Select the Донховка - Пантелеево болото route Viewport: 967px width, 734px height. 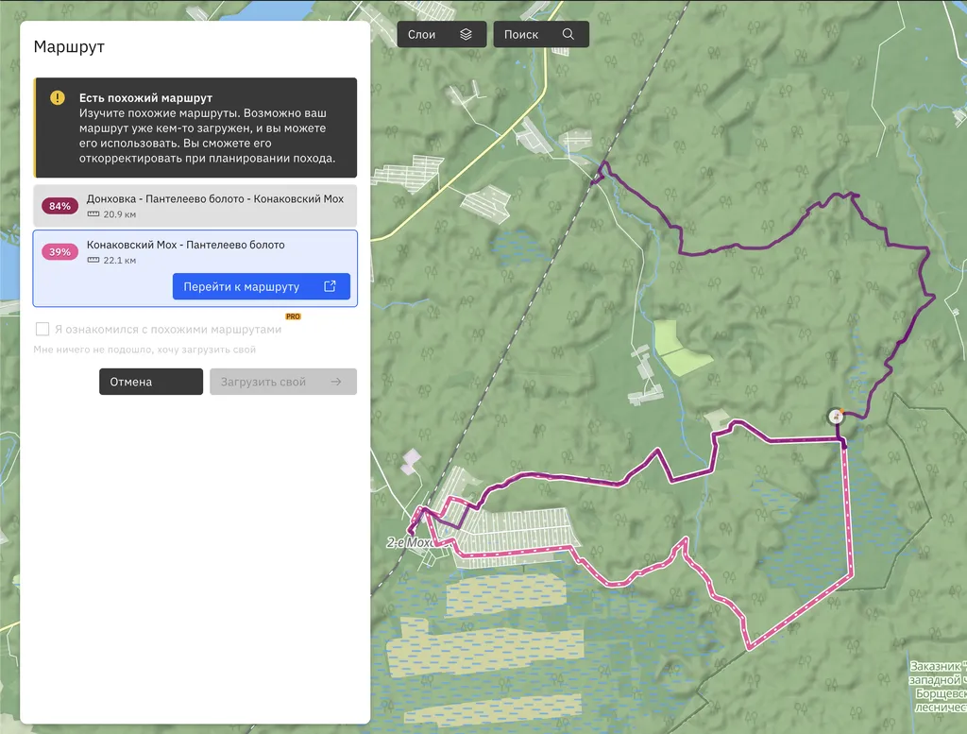(214, 199)
